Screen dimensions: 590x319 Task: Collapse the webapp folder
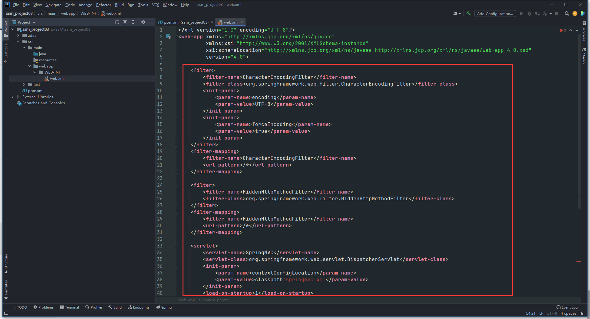pos(29,66)
